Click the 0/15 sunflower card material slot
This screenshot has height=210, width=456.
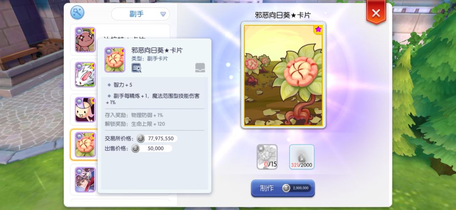tap(267, 157)
